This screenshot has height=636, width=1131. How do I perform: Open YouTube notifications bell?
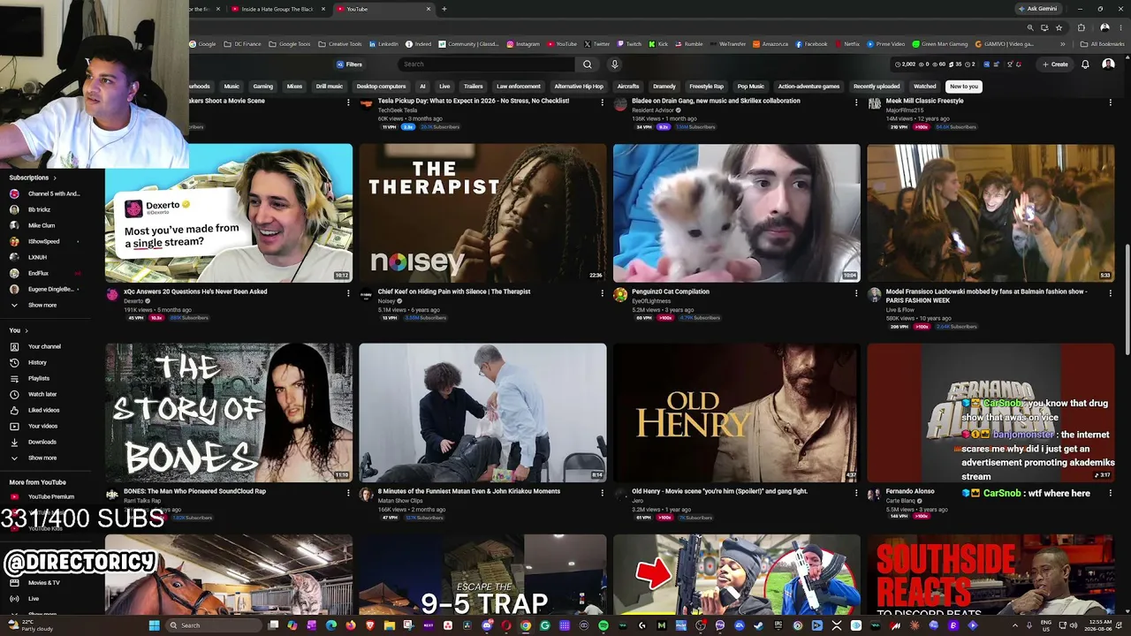click(1085, 64)
